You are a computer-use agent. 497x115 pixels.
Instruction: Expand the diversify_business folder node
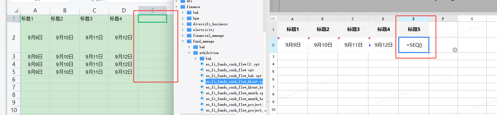click(183, 24)
